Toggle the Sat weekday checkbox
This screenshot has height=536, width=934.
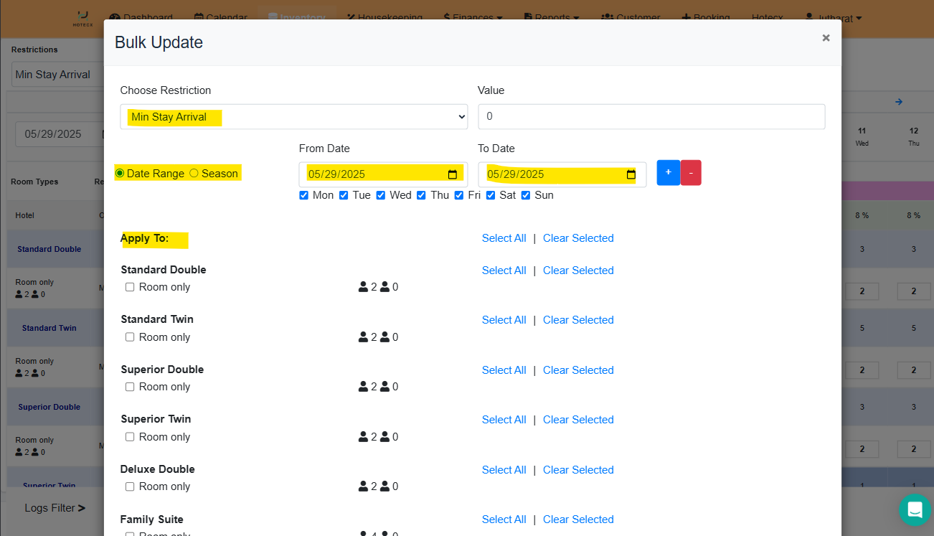pos(491,195)
